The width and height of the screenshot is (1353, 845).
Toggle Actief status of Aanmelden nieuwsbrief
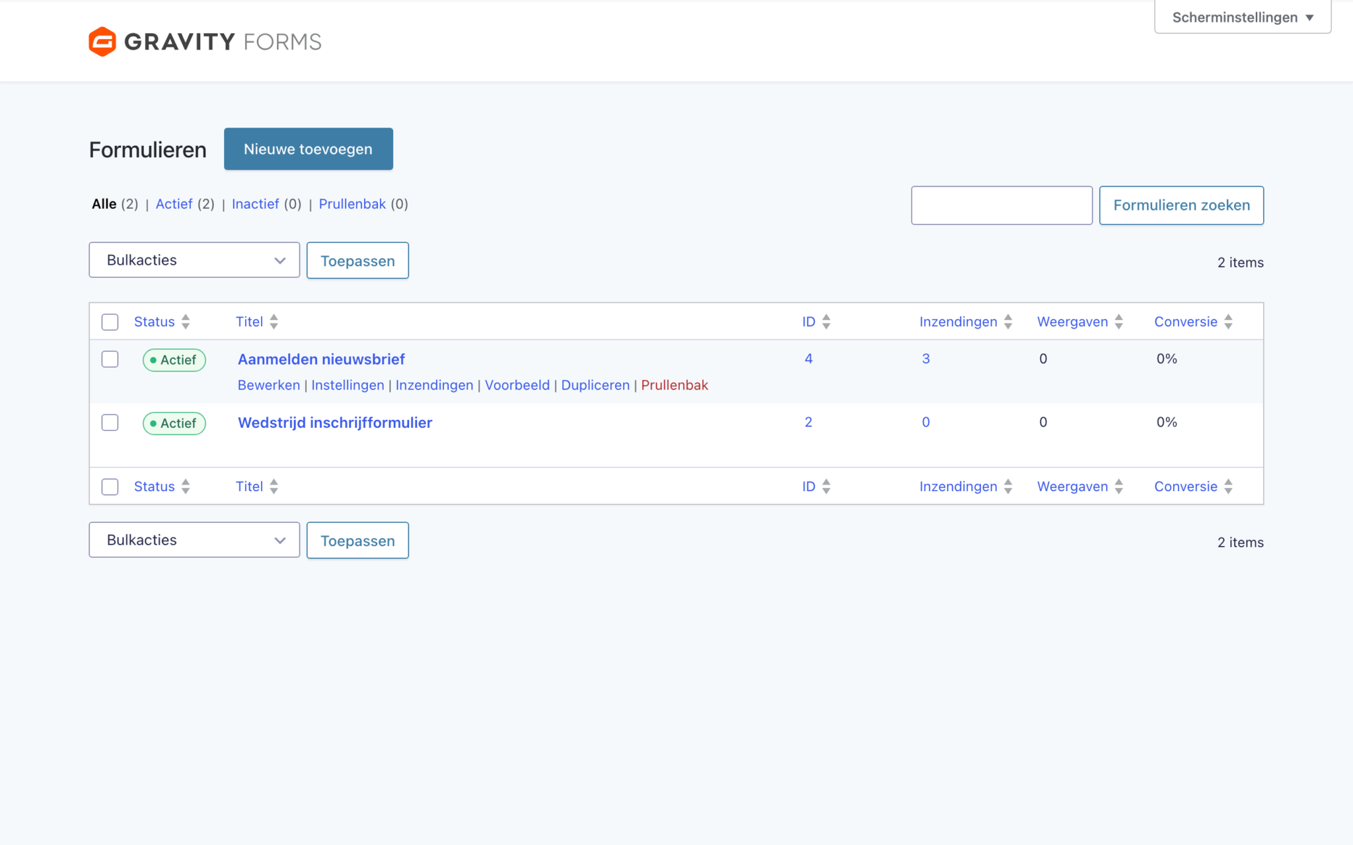pyautogui.click(x=174, y=360)
